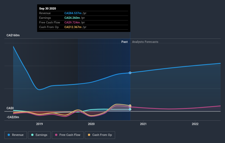Image resolution: width=225 pixels, height=143 pixels.
Task: Click the 2020 x-axis label
Action: (91, 124)
